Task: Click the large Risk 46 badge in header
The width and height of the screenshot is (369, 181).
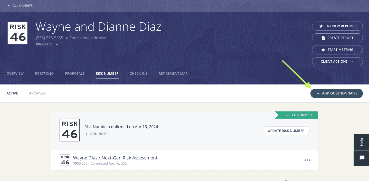Action: [18, 33]
